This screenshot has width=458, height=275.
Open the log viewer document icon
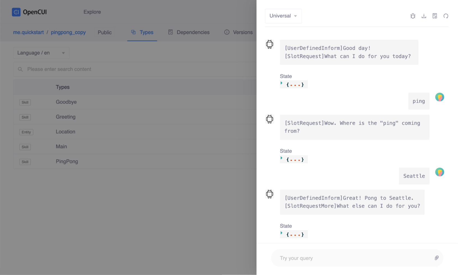[x=435, y=16]
